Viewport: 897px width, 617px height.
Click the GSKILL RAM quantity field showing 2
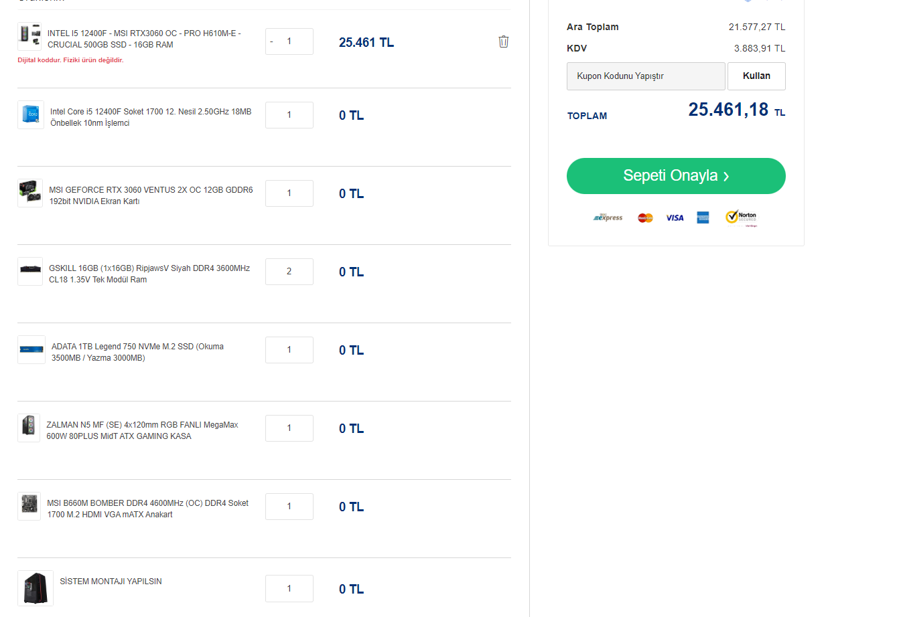point(289,272)
